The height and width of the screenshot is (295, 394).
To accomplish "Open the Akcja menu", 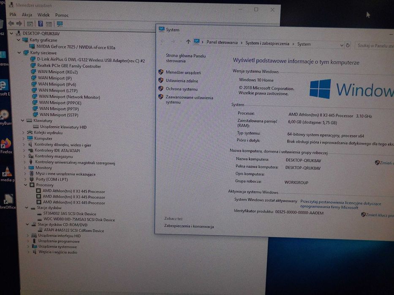I will click(x=27, y=15).
